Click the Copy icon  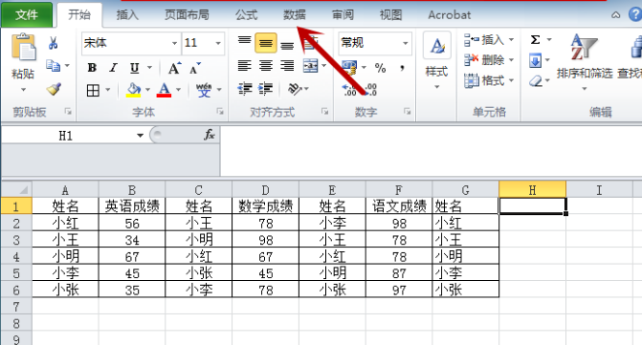click(x=54, y=65)
